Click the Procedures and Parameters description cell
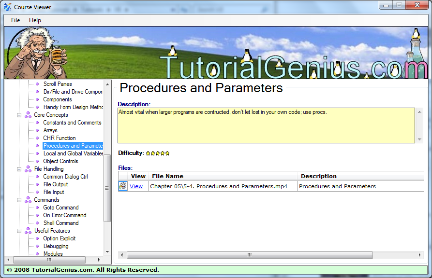This screenshot has height=278, width=432. pyautogui.click(x=360, y=186)
